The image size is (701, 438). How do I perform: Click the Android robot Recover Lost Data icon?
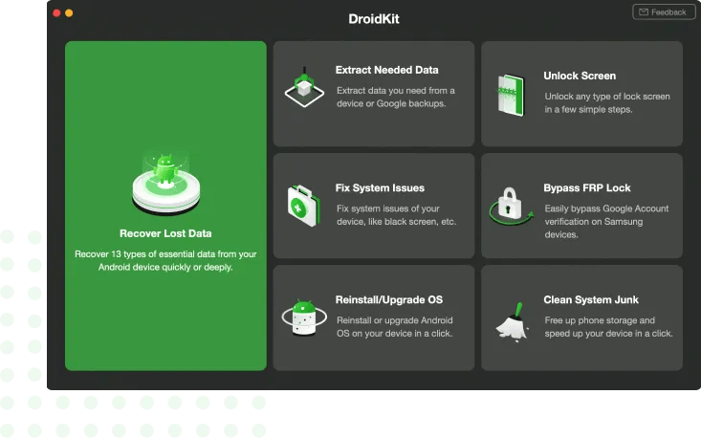(x=165, y=183)
